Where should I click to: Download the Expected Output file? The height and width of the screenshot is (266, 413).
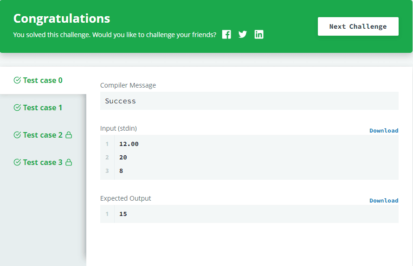pos(384,201)
